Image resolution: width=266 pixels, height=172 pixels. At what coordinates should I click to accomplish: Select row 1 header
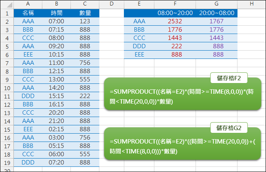7,13
